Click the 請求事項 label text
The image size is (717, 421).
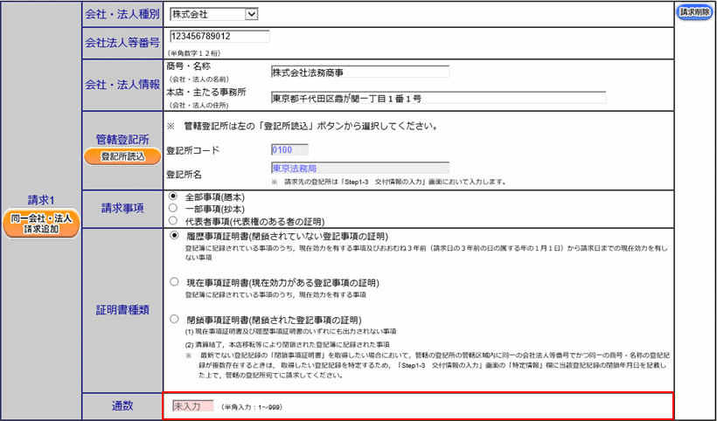click(x=122, y=208)
